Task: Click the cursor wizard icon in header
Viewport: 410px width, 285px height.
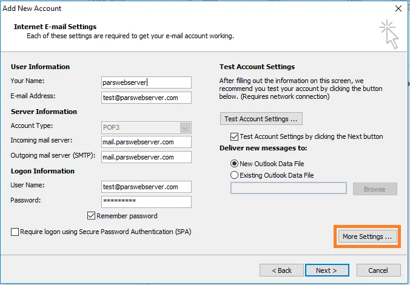Action: pyautogui.click(x=388, y=33)
